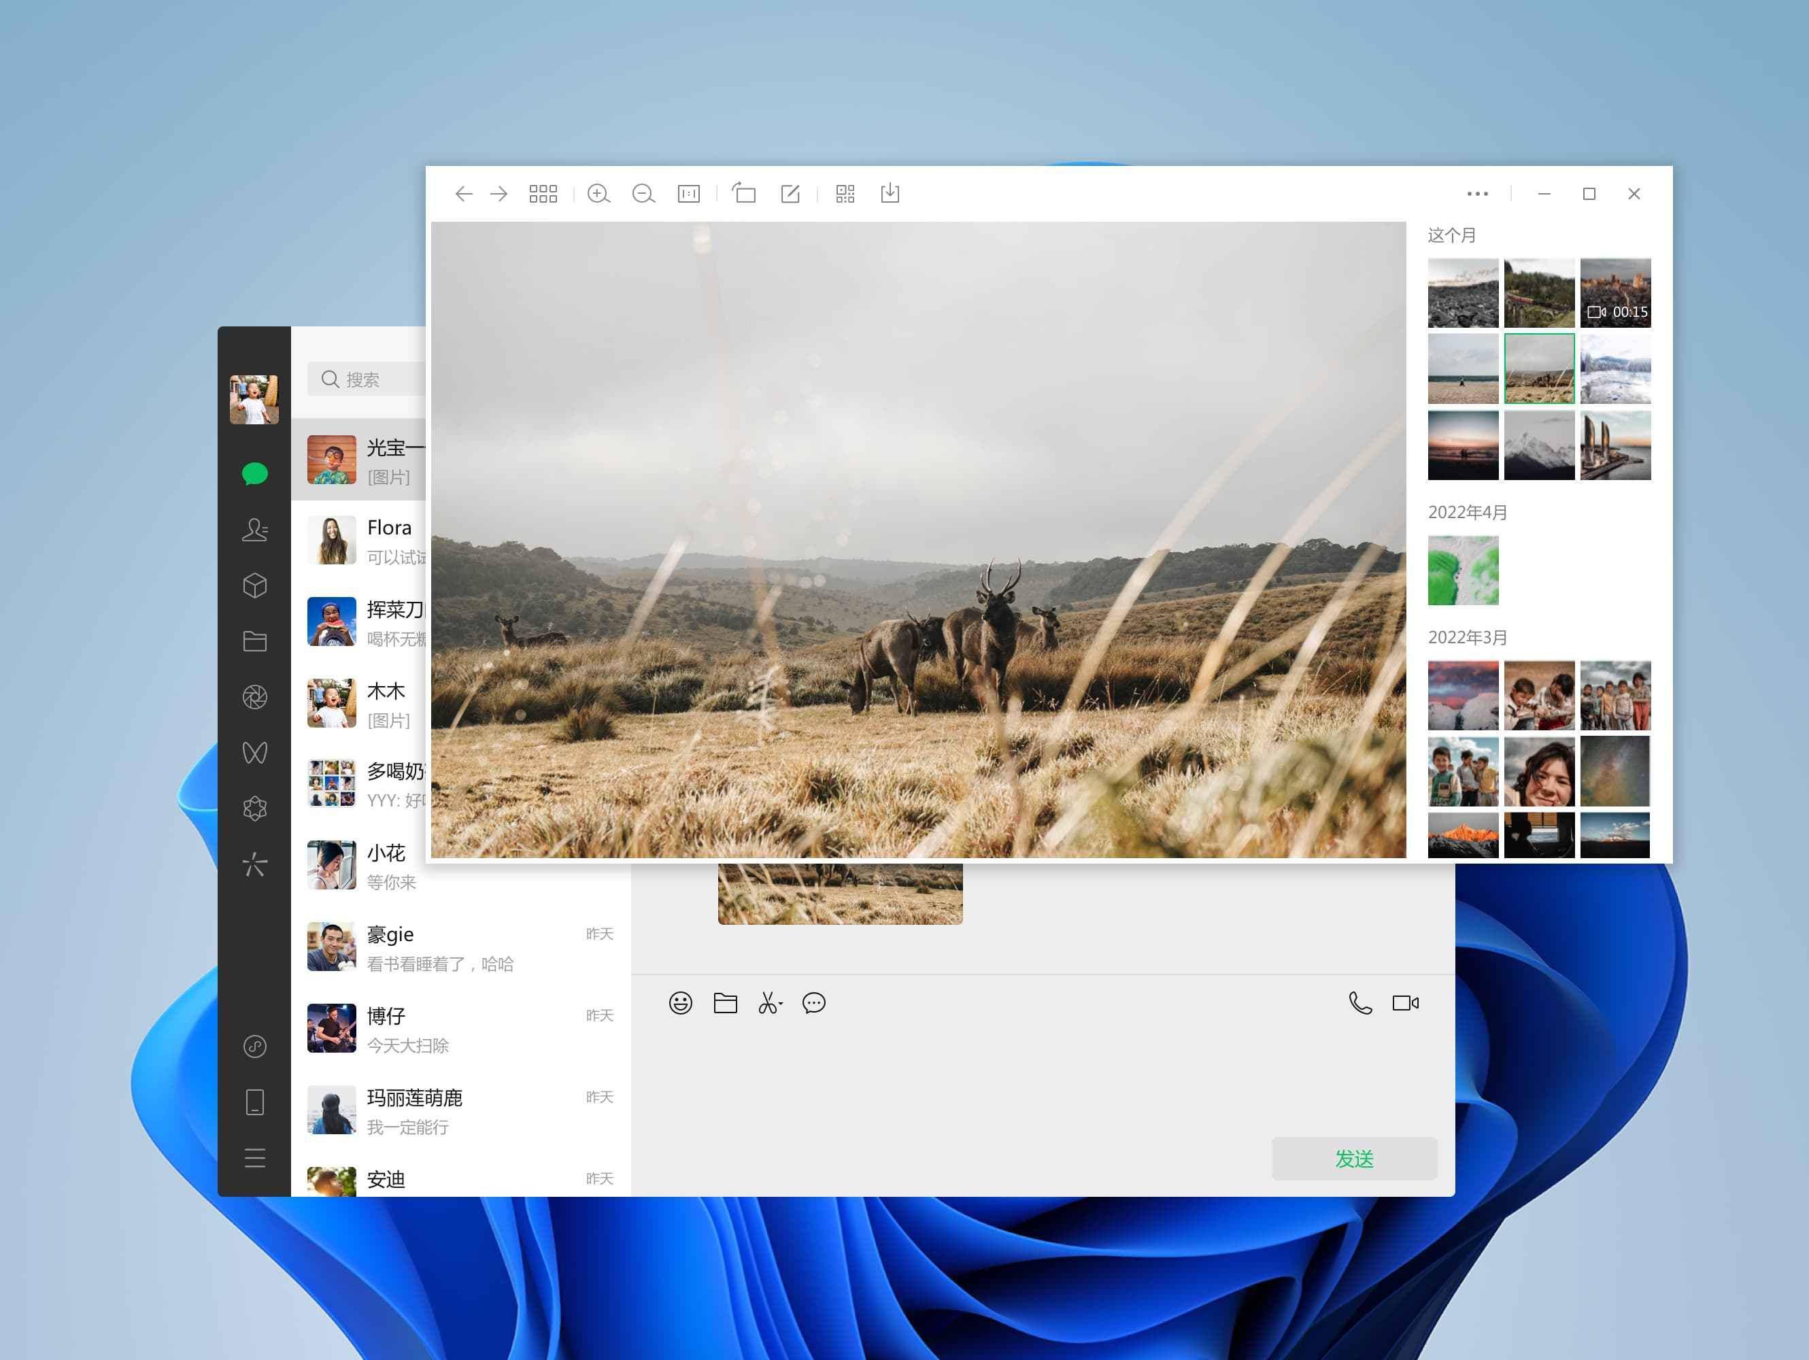Open the emoji picker in chat
1809x1360 pixels.
point(681,1002)
